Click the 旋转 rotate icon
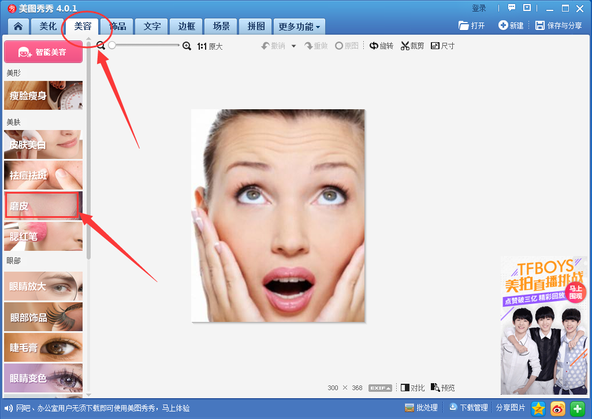This screenshot has height=419, width=592. 381,46
